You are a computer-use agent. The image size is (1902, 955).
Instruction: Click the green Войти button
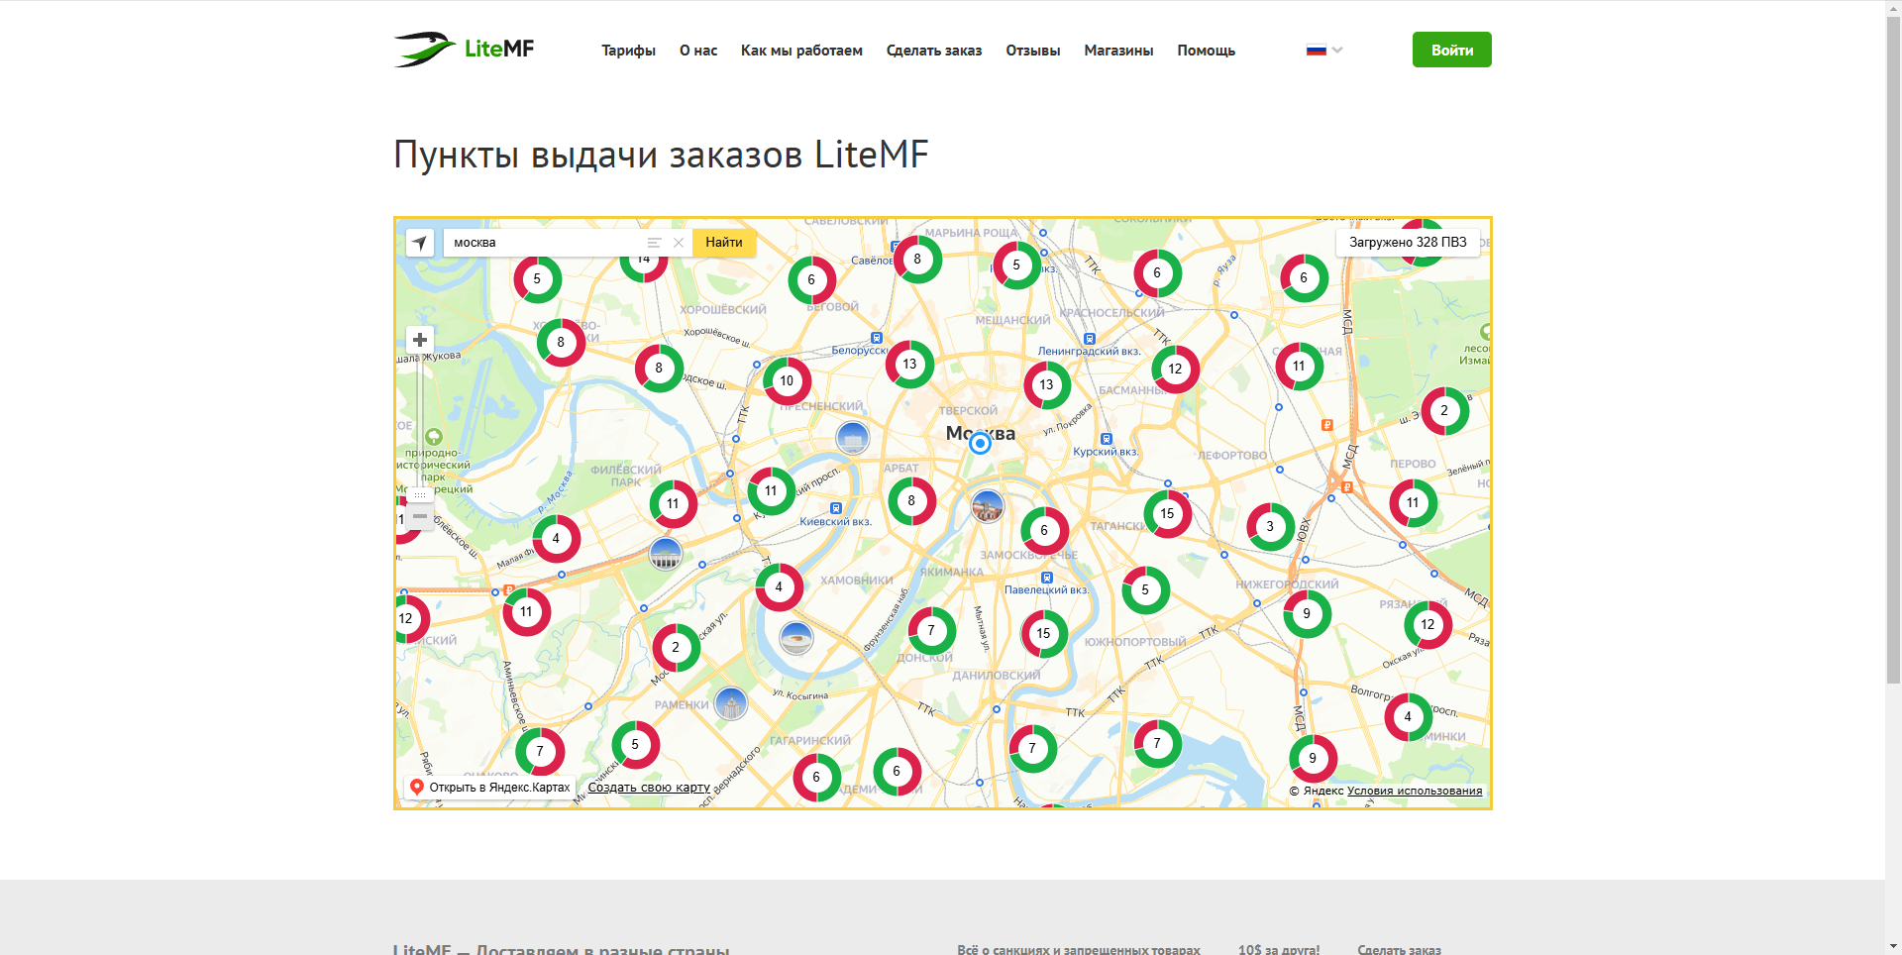(x=1452, y=50)
